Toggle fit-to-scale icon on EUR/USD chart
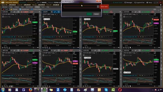Viewport: 163px width, 92px height. click(34, 14)
